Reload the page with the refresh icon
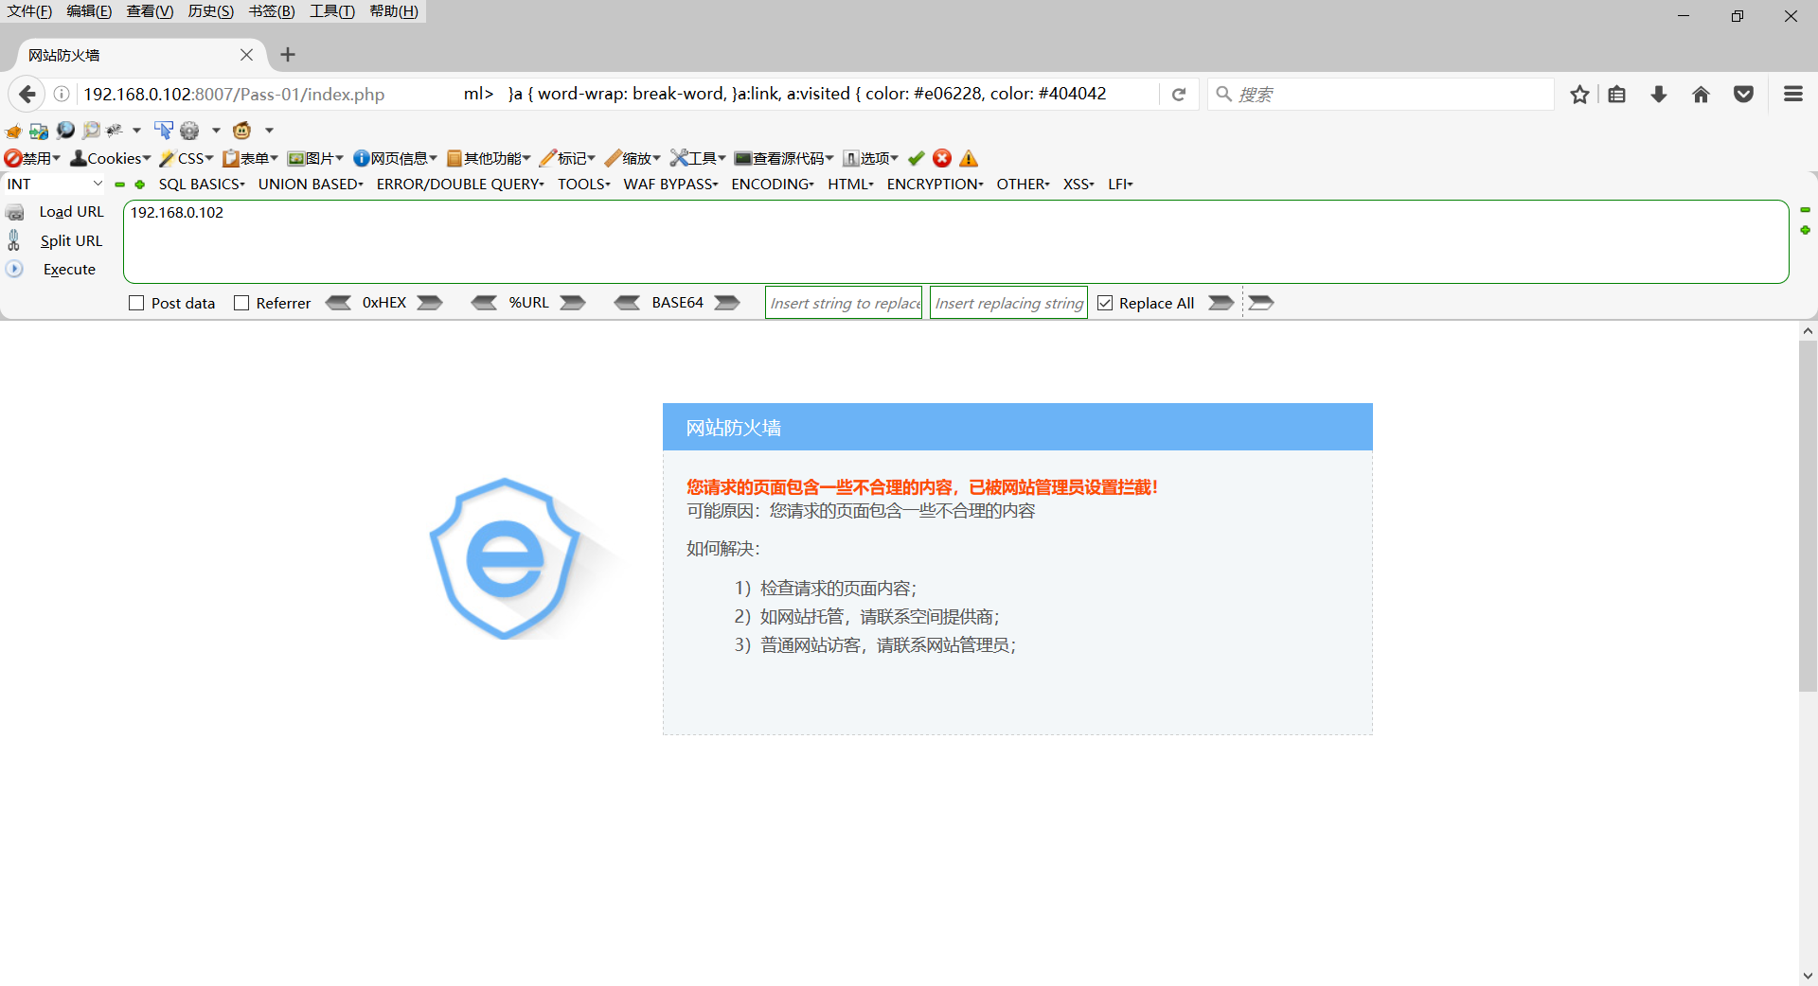 tap(1179, 94)
